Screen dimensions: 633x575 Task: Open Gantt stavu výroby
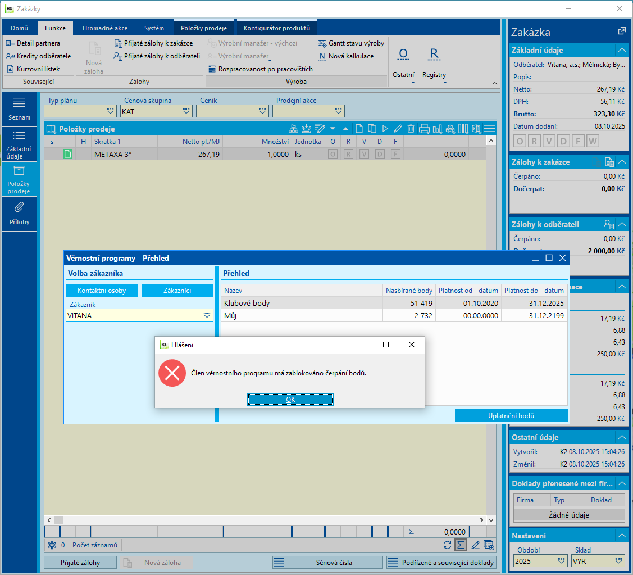[x=351, y=43]
